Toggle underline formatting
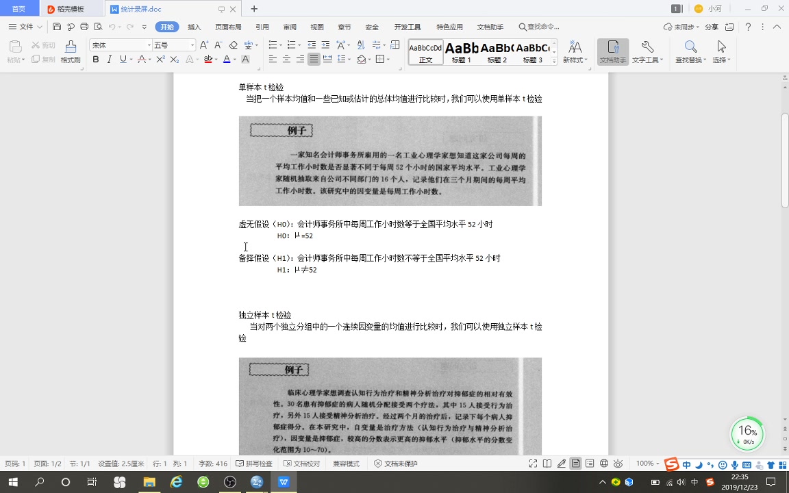Screen dimensions: 789x493 click(x=123, y=60)
